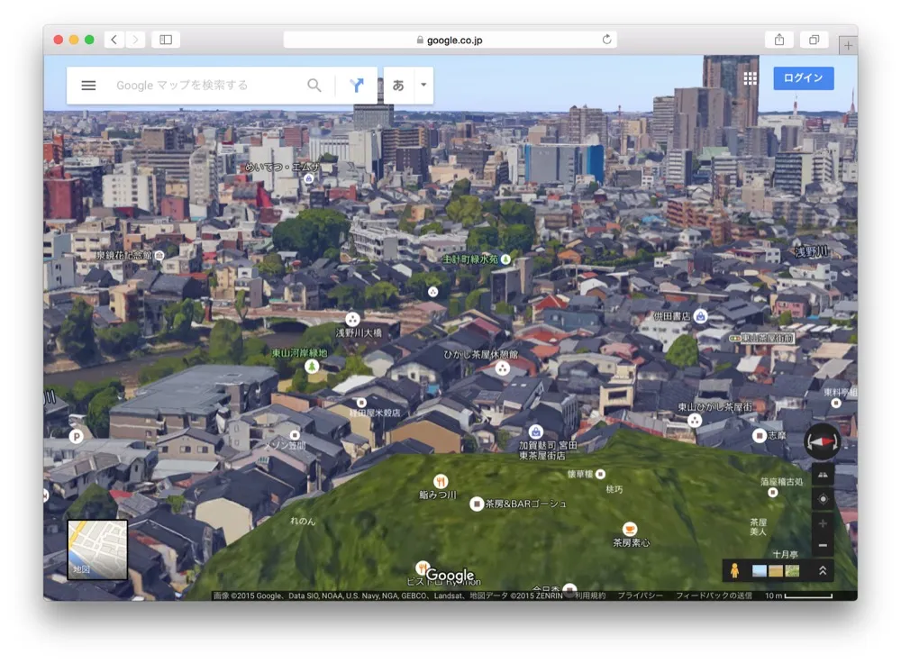
Task: Toggle the tilt view control above zoom buttons
Action: pyautogui.click(x=822, y=473)
